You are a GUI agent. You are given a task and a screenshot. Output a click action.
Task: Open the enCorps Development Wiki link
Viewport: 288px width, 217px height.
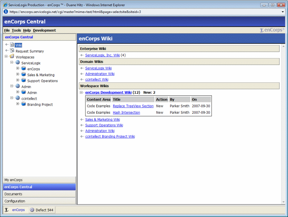coord(108,92)
